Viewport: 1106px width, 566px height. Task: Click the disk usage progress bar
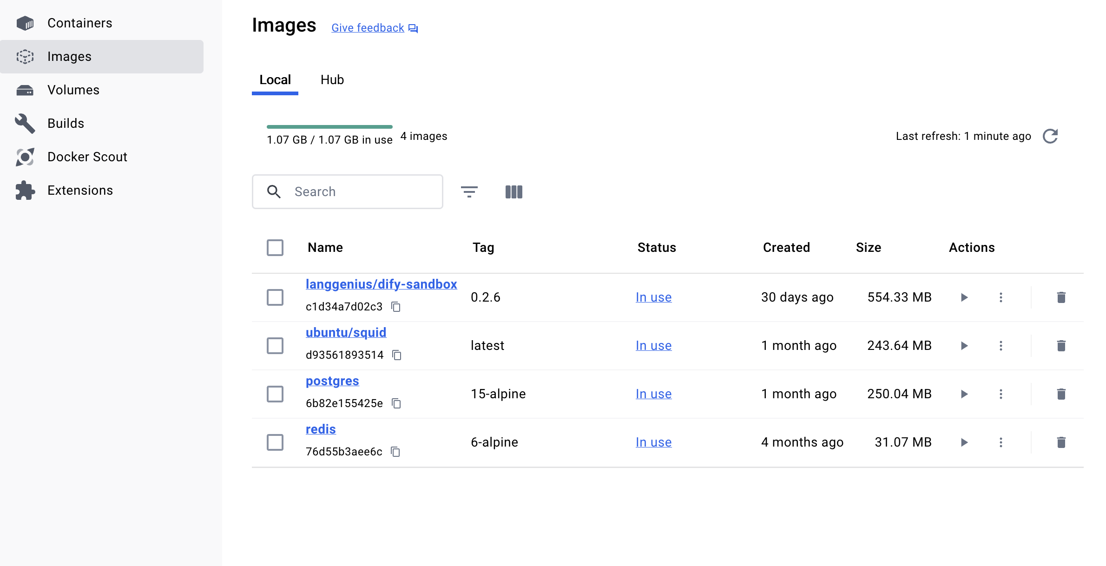[x=329, y=127]
